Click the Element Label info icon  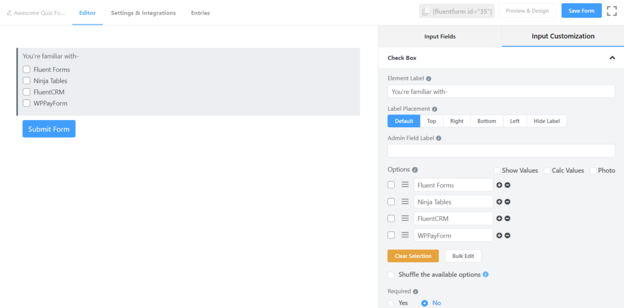(x=428, y=79)
